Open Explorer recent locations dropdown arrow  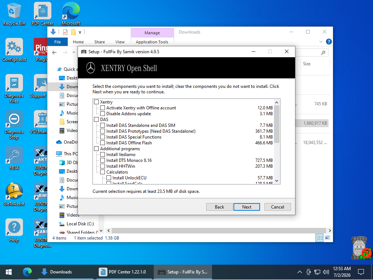tap(74, 52)
